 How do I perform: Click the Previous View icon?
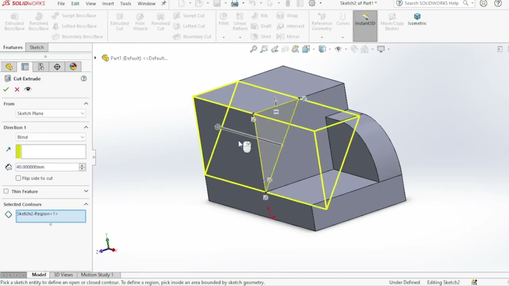[274, 49]
